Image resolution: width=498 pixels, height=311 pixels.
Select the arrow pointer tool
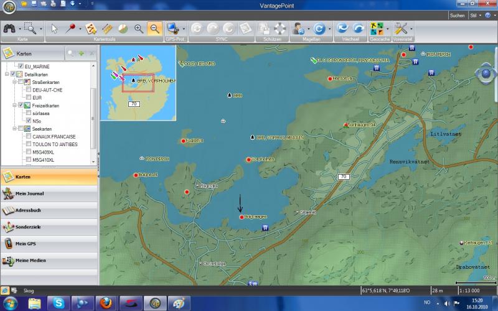pyautogui.click(x=54, y=29)
